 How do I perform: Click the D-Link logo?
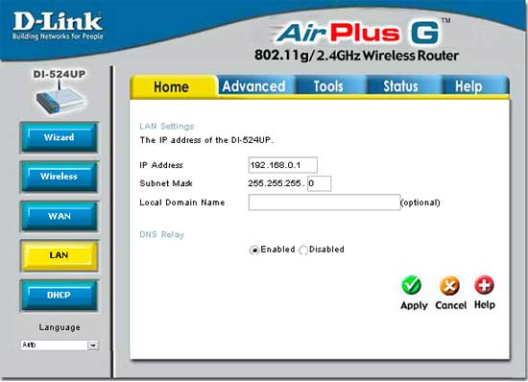tap(58, 26)
